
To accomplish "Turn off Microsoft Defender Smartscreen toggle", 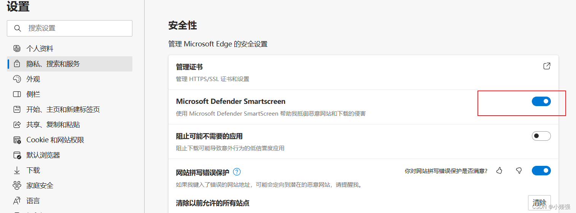I will tap(541, 101).
